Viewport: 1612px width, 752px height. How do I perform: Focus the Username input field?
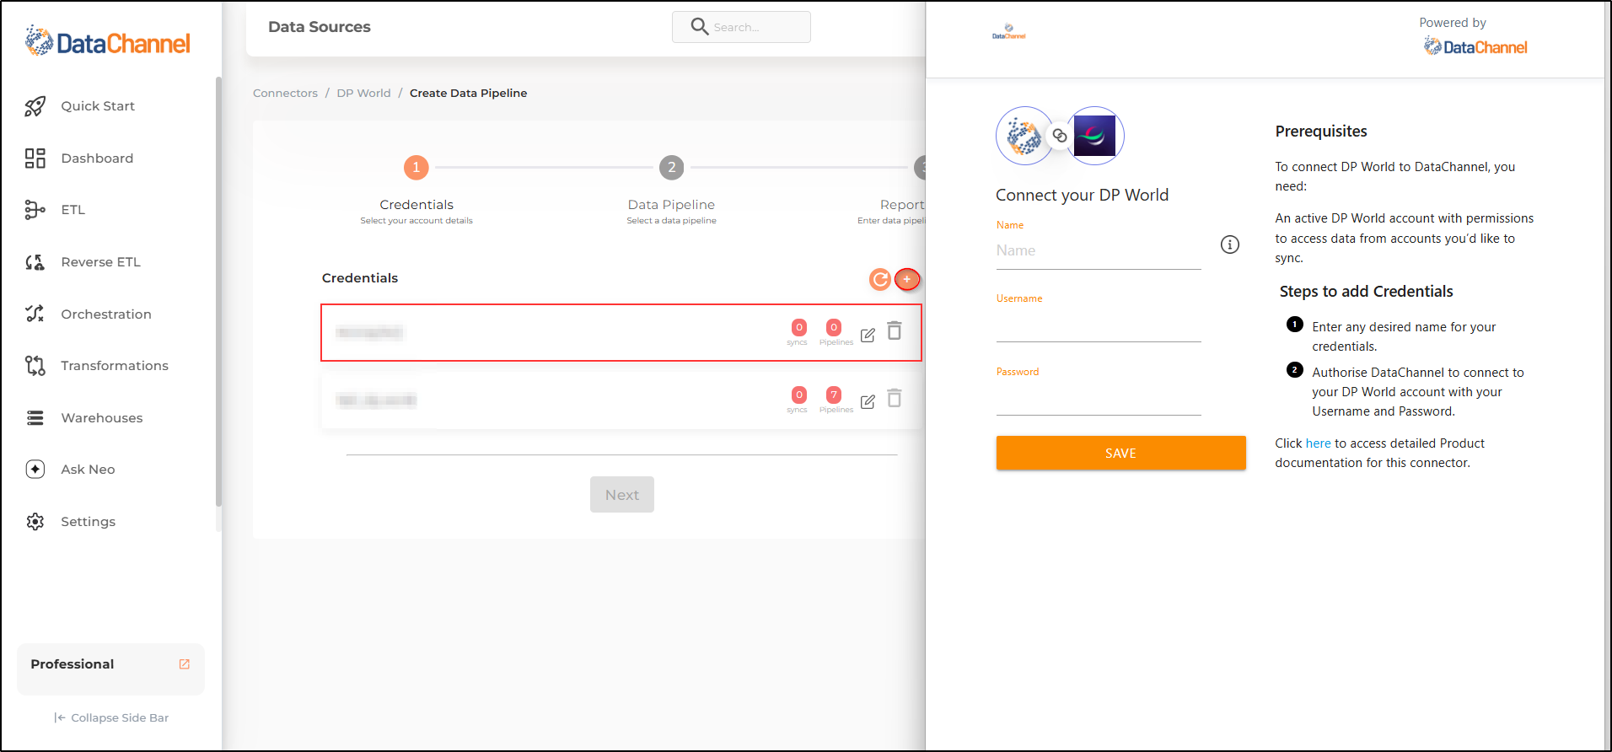coord(1099,325)
